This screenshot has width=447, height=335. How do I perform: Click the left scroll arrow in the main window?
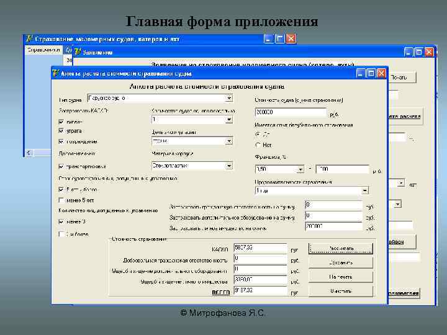point(28,153)
